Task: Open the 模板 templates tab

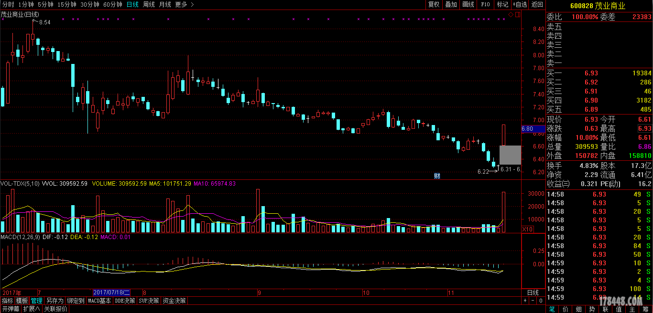Action: point(22,301)
